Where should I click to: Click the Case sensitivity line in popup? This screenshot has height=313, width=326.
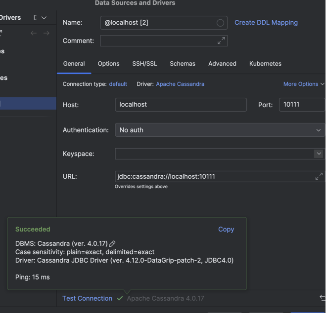click(x=85, y=252)
